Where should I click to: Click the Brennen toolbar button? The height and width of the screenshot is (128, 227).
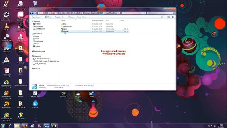pyautogui.click(x=71, y=17)
